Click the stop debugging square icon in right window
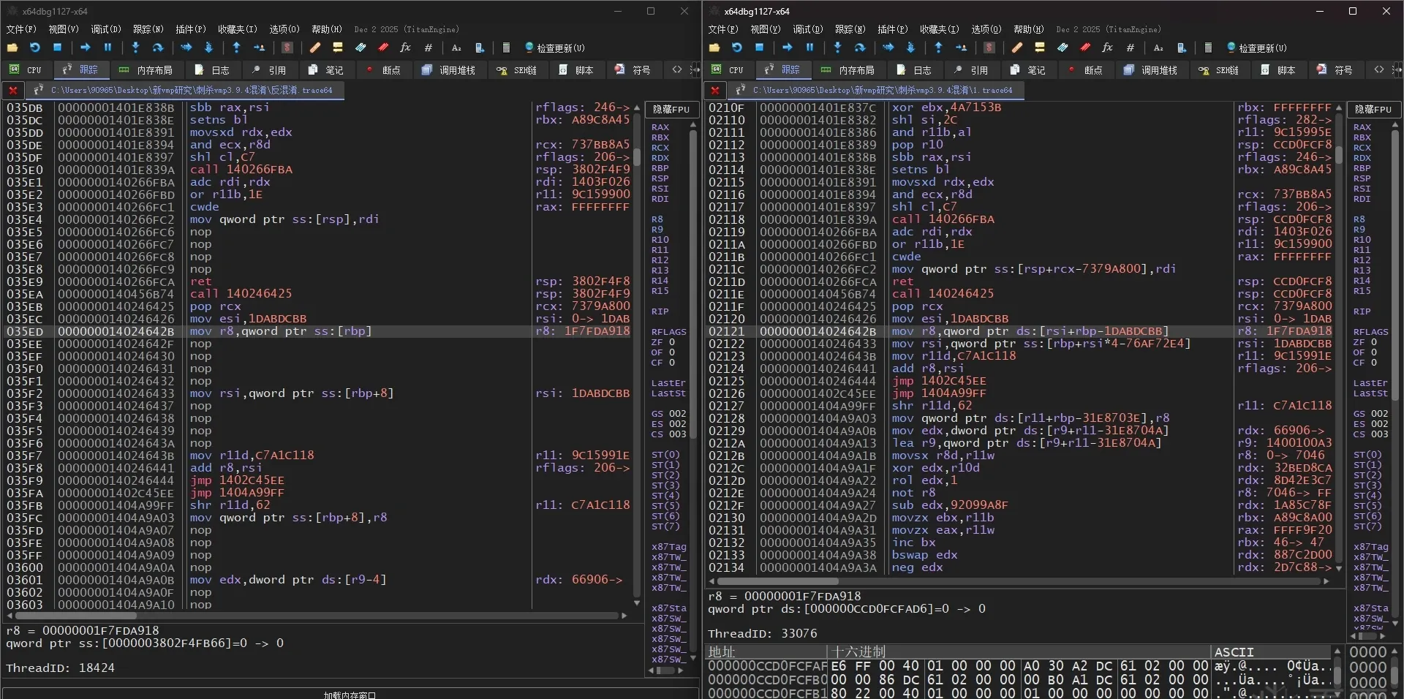1404x699 pixels. click(x=759, y=48)
